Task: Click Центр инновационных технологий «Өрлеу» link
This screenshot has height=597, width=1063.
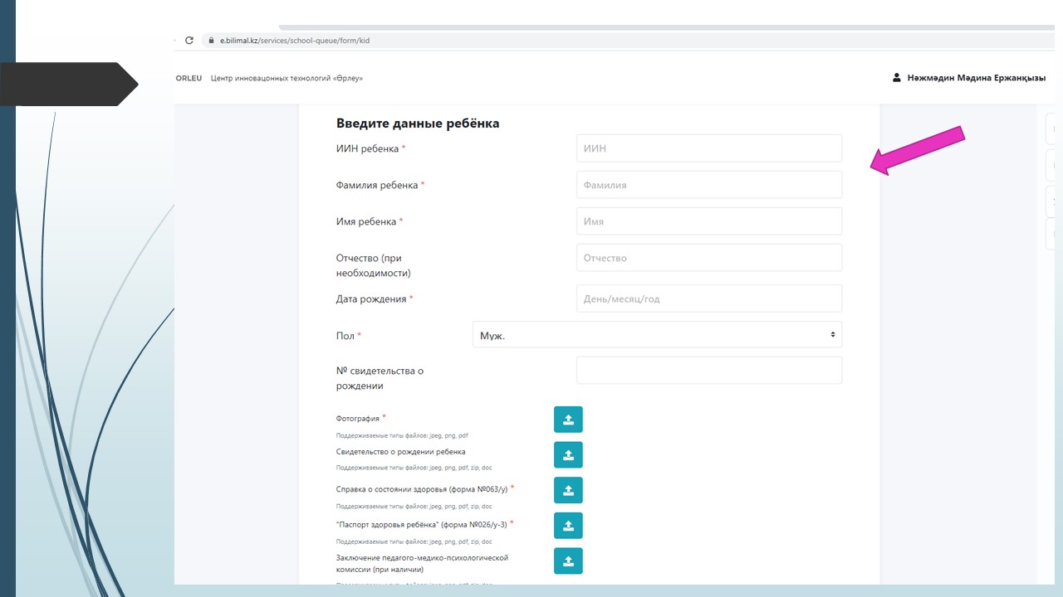Action: [287, 78]
